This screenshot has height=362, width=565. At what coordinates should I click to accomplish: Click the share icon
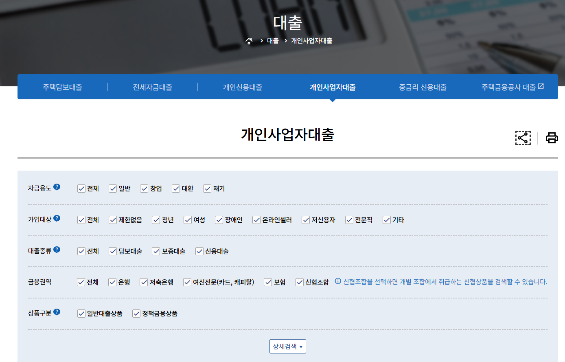pyautogui.click(x=523, y=138)
